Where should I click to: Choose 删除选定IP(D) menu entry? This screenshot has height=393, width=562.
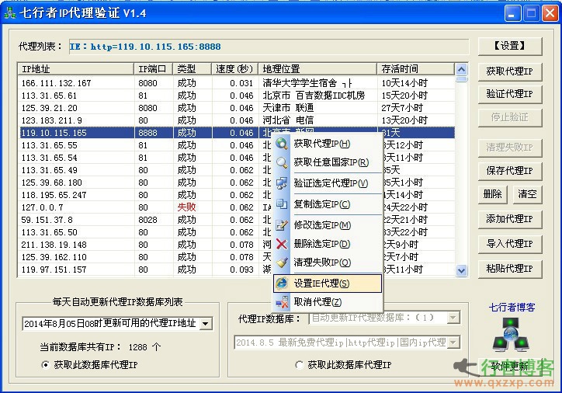[x=328, y=244]
